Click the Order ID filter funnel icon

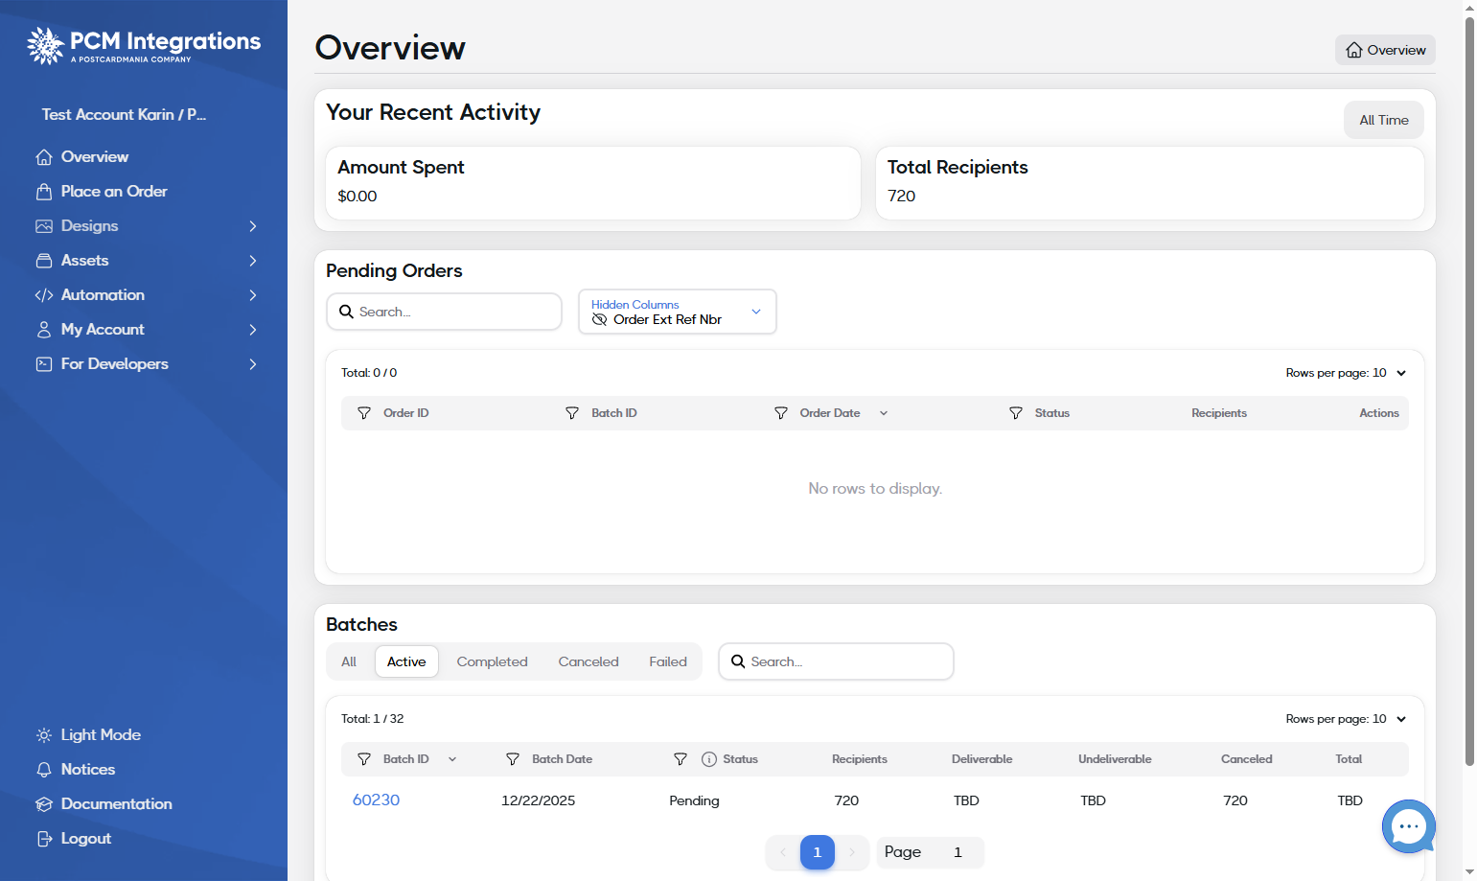point(364,413)
